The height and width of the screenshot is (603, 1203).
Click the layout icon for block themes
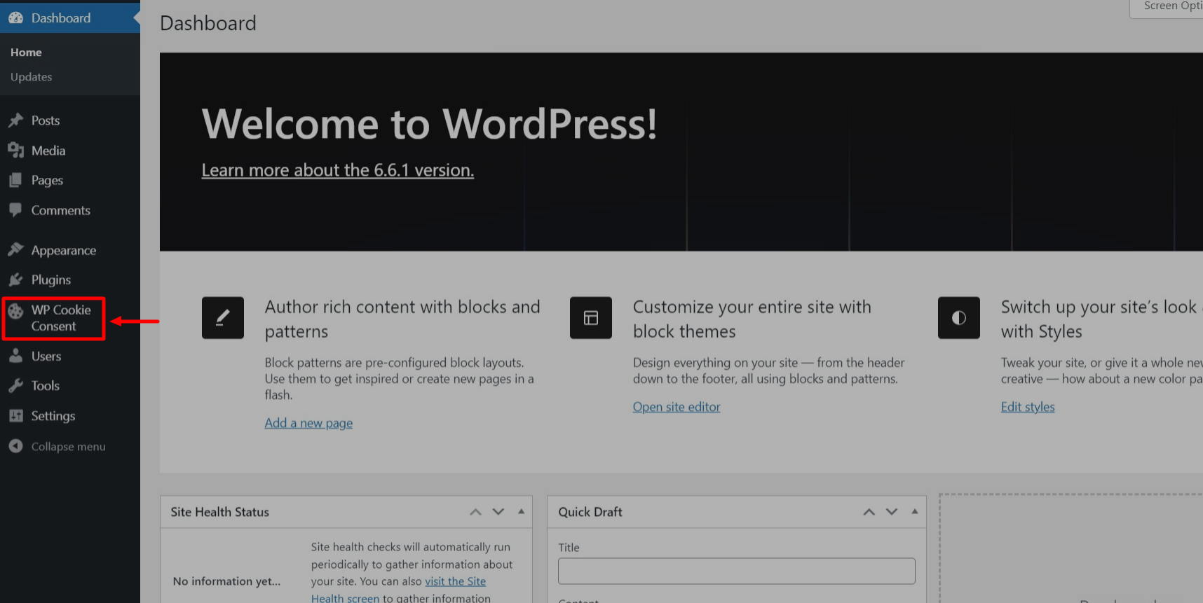(591, 318)
